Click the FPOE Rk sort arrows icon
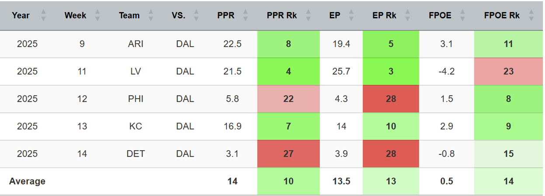The width and height of the screenshot is (545, 196). click(x=531, y=16)
